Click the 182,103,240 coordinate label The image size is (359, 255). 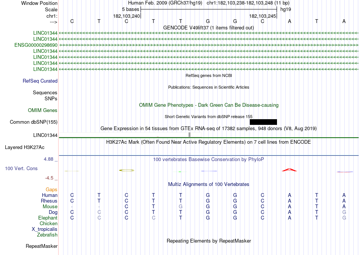pyautogui.click(x=126, y=16)
